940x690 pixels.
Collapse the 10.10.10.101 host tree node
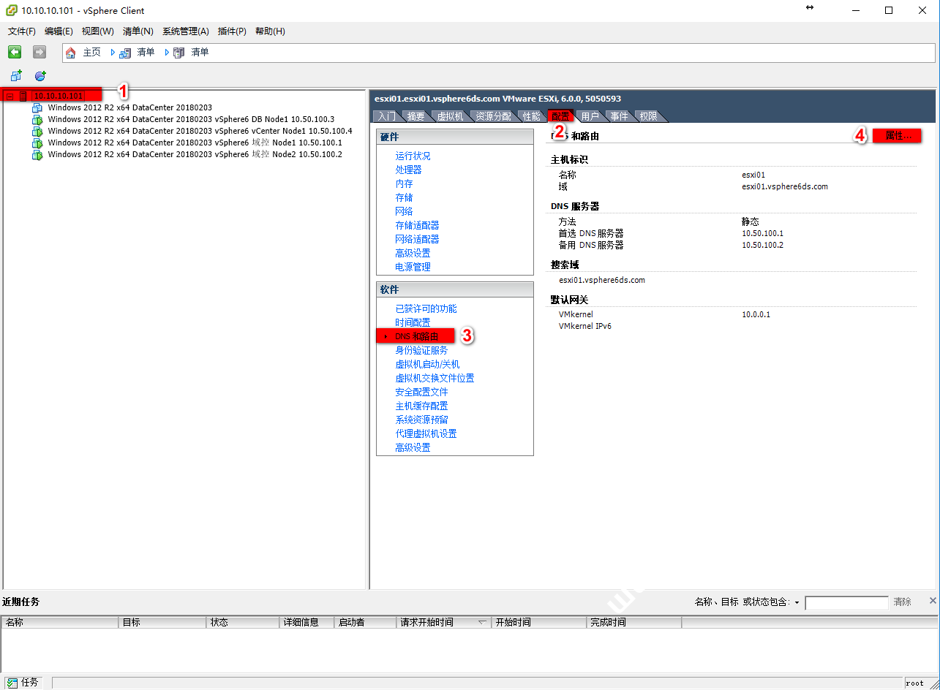10,96
